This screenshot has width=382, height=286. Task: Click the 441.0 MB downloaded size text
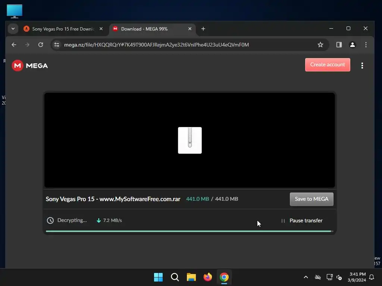point(197,199)
